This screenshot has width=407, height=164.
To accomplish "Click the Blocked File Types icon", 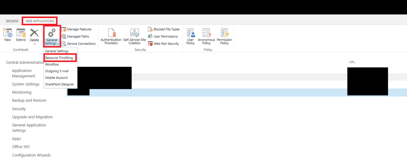I will tap(150, 29).
